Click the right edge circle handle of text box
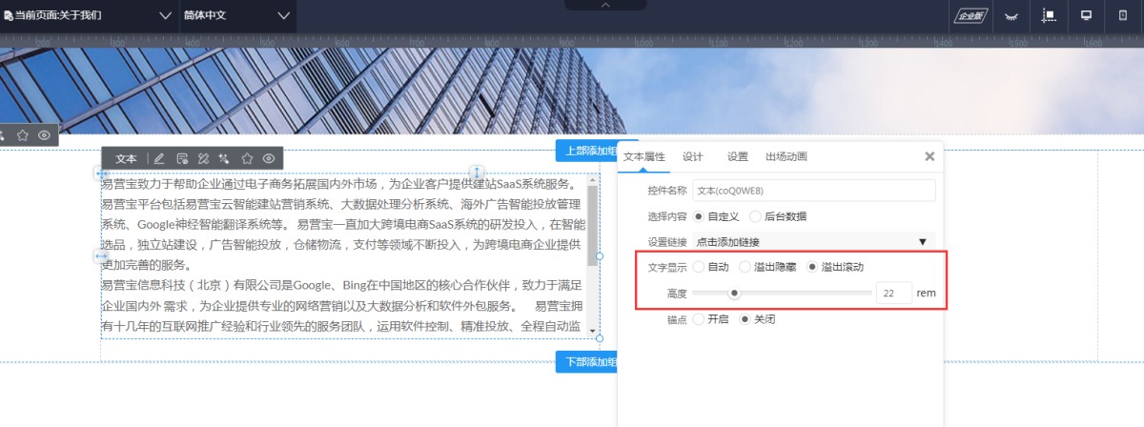Screen dimensions: 1144x427 600,256
